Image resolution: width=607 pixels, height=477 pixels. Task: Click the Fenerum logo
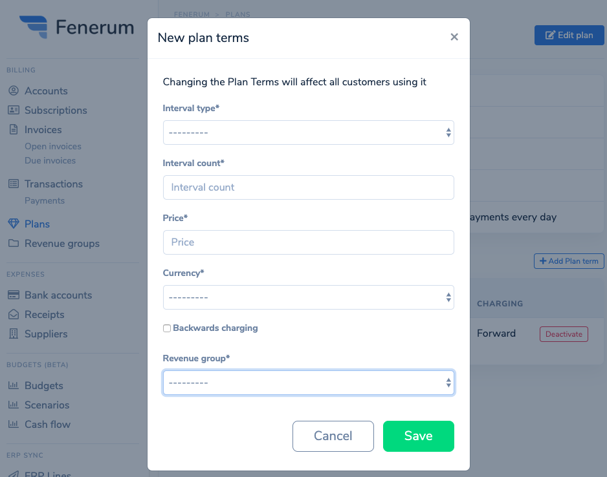tap(76, 27)
